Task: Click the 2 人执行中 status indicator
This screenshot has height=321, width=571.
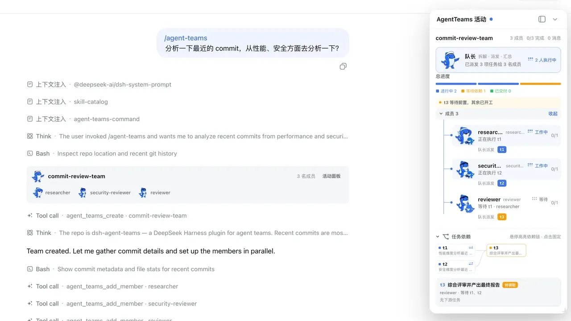Action: click(x=542, y=60)
